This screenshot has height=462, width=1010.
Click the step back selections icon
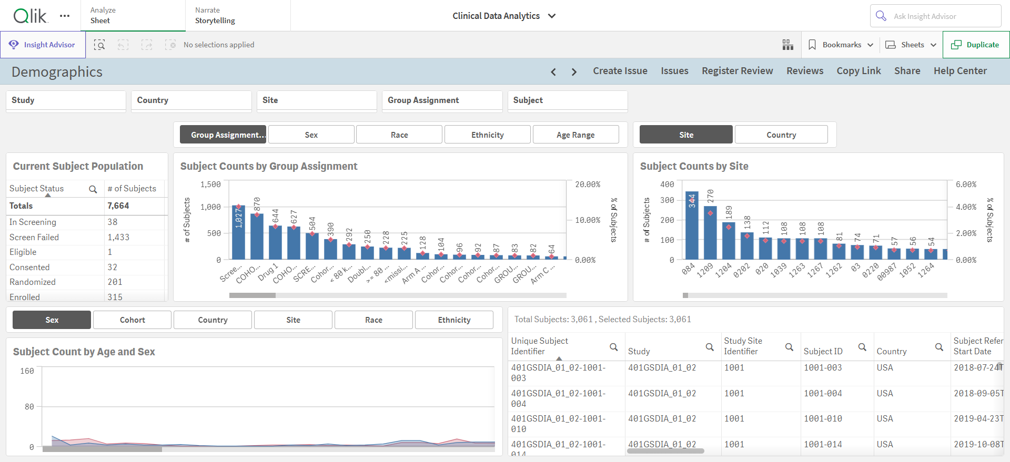123,45
